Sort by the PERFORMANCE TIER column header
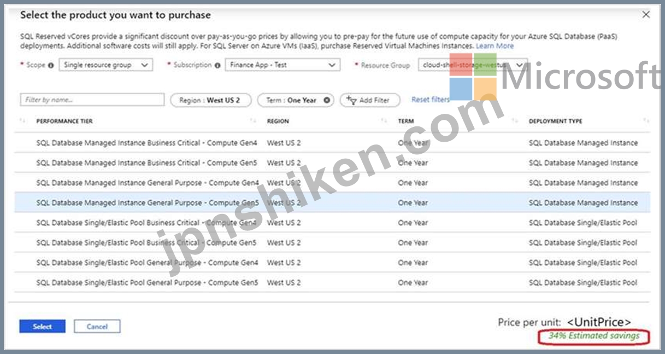Screen dimensions: 665x354 (64, 121)
